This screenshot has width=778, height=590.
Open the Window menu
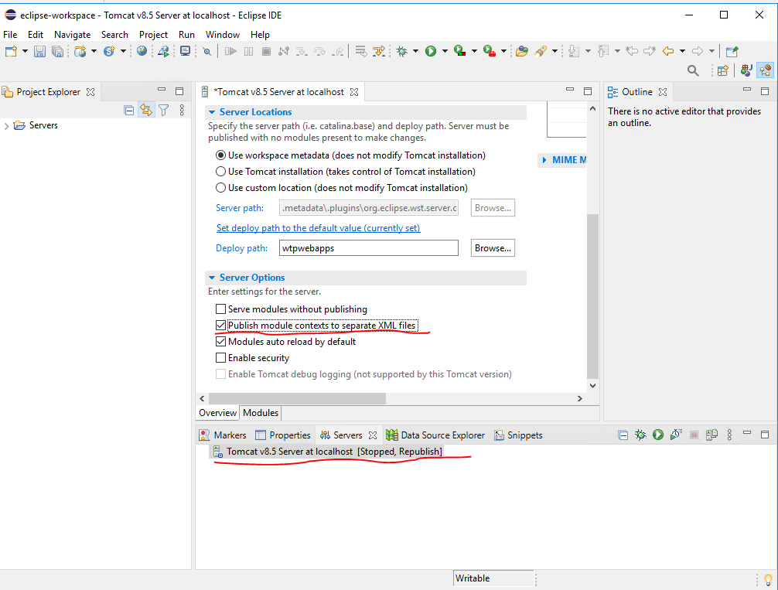tap(223, 35)
